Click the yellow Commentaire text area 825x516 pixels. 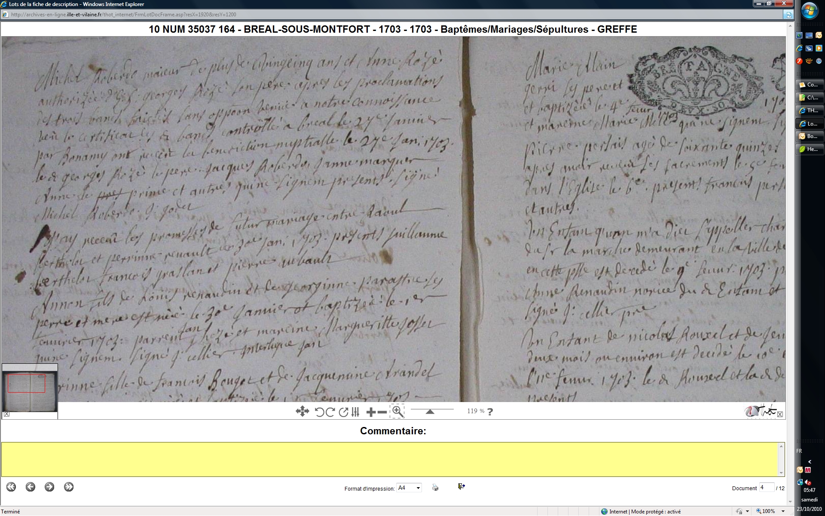391,459
